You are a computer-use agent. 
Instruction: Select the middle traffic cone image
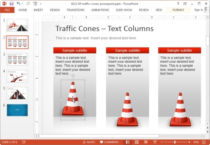(x=127, y=109)
